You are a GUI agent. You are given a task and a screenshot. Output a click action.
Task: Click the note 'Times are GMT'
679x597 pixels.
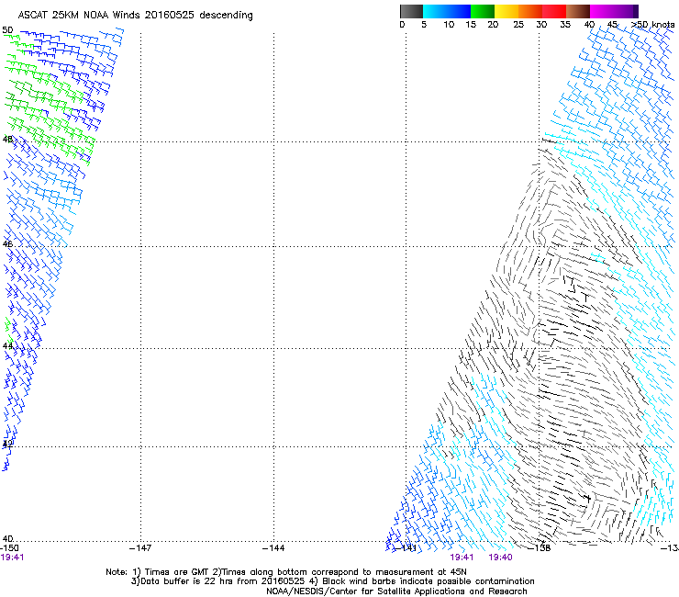point(177,572)
